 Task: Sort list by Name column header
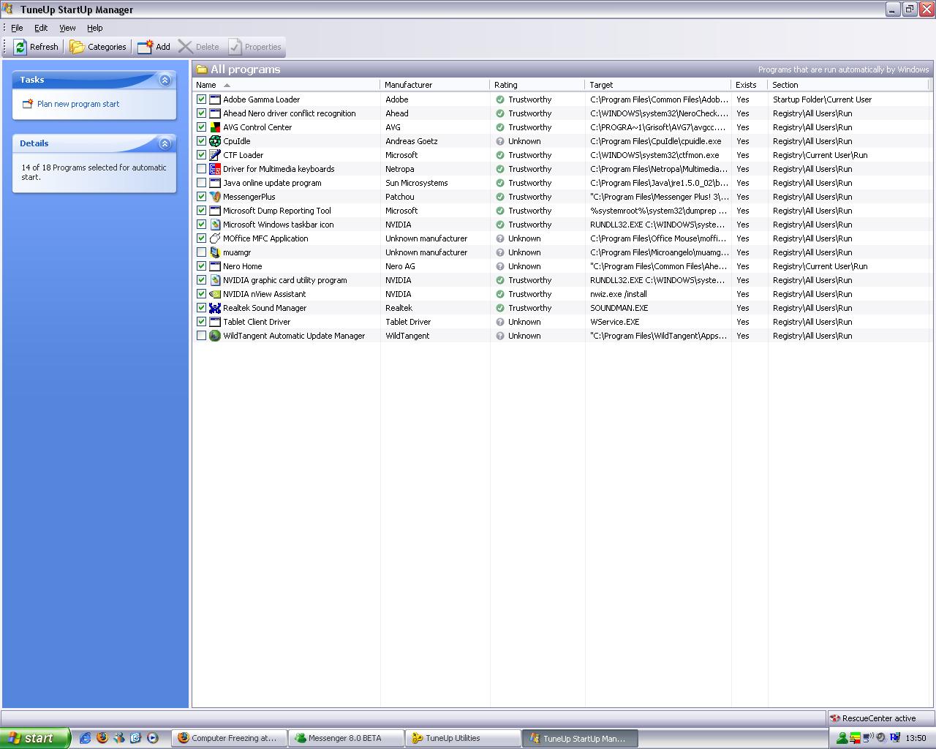click(x=206, y=85)
